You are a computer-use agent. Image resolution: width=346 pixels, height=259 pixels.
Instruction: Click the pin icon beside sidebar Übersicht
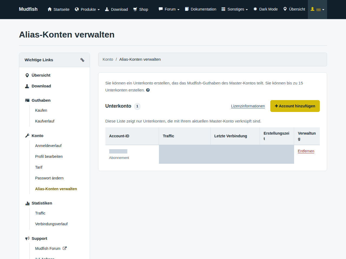27,75
